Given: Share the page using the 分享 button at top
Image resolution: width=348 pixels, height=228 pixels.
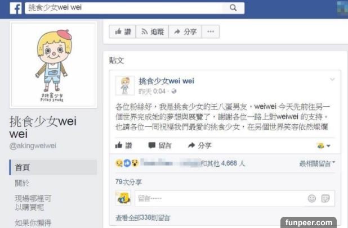Looking at the screenshot, I should click(x=185, y=31).
